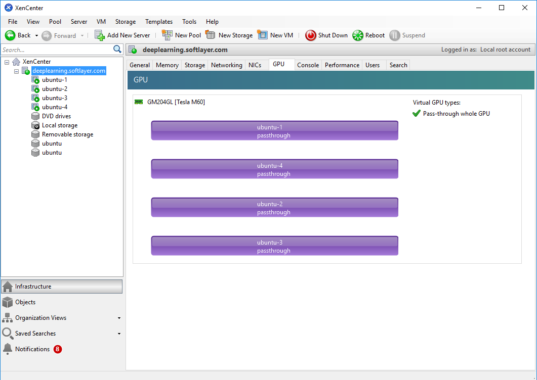Click the Notifications bell icon
Image resolution: width=537 pixels, height=380 pixels.
pos(8,349)
